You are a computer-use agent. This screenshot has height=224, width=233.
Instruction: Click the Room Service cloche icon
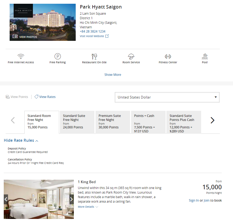click(x=131, y=57)
